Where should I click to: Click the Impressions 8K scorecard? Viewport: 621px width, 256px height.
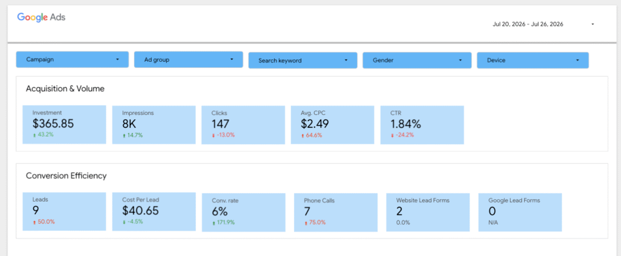click(x=153, y=125)
